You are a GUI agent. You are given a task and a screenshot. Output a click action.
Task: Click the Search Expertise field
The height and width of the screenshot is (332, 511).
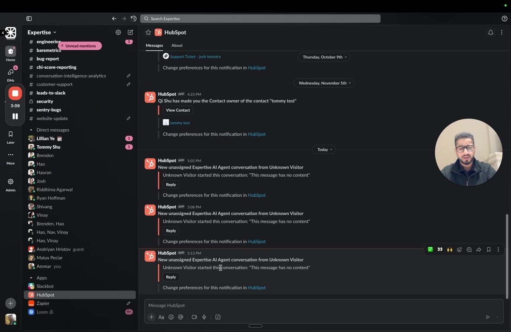tap(260, 19)
